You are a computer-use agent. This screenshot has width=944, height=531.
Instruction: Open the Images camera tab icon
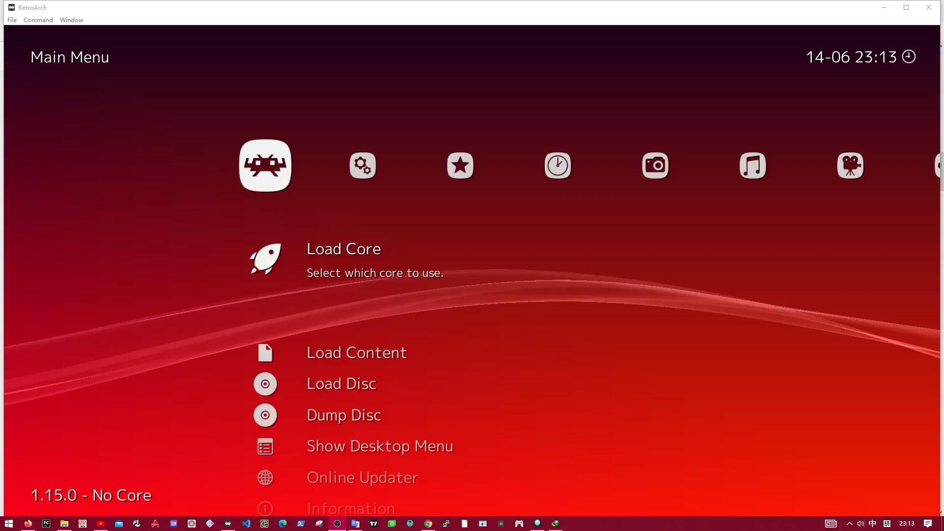click(x=655, y=166)
